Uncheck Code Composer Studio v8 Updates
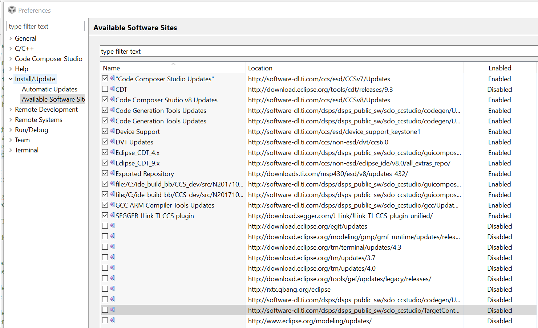The width and height of the screenshot is (538, 328). click(105, 99)
